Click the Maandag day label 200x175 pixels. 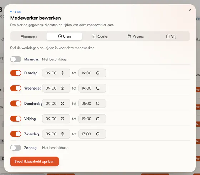point(32,59)
